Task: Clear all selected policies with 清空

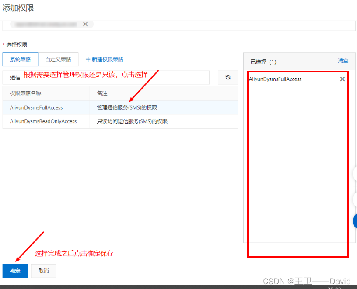Action: point(343,61)
